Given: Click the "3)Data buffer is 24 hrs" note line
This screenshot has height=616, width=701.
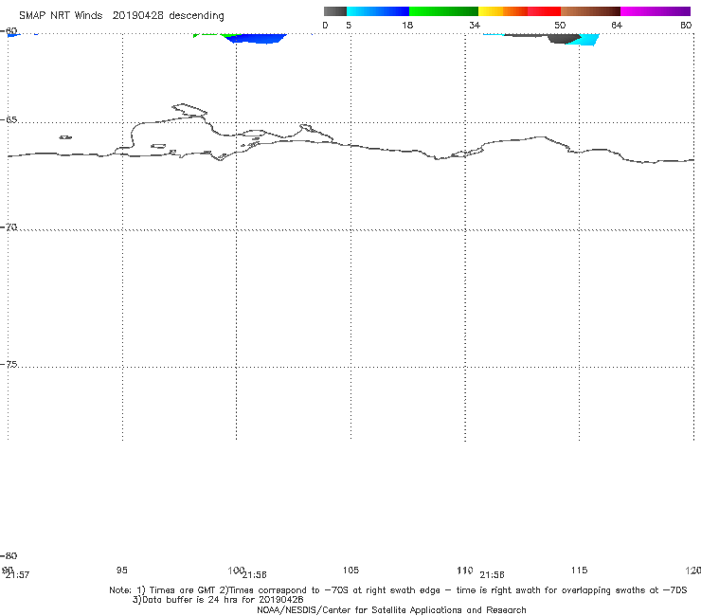Looking at the screenshot, I should point(218,600).
